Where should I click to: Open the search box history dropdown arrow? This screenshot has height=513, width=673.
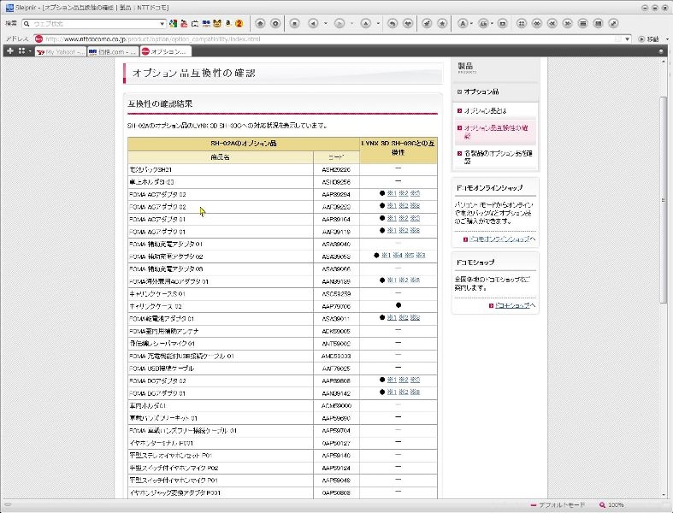tap(164, 23)
